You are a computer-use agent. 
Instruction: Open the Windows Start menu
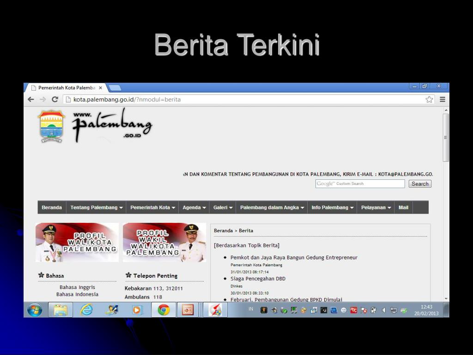point(35,310)
